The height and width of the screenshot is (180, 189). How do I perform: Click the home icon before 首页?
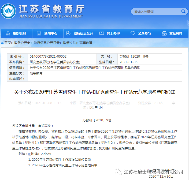coord(2,43)
